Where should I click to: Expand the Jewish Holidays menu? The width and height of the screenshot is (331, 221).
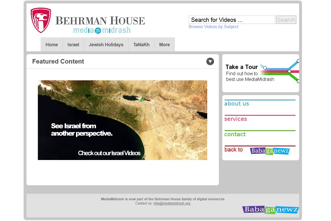point(106,45)
